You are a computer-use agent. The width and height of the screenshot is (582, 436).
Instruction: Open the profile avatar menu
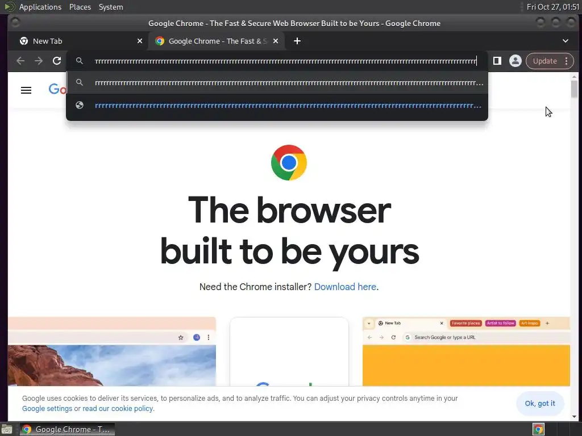click(x=515, y=61)
